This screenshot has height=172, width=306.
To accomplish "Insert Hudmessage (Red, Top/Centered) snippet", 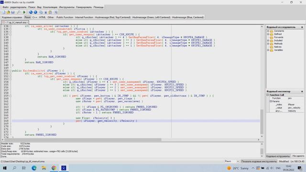I will click(113, 17).
